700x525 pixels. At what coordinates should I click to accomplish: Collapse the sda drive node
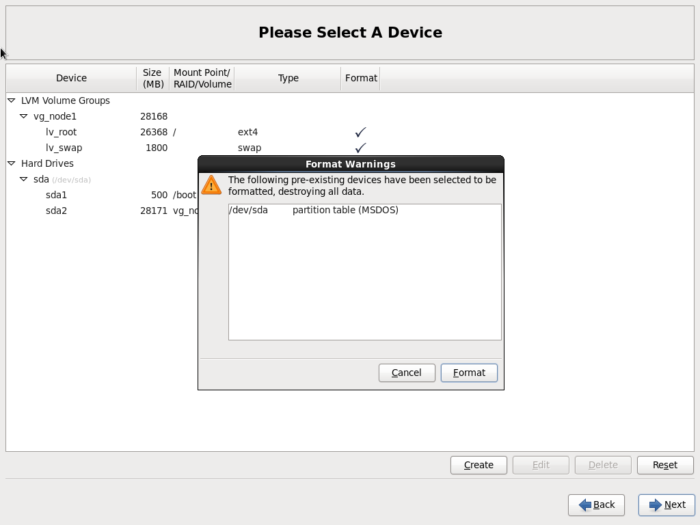coord(24,179)
